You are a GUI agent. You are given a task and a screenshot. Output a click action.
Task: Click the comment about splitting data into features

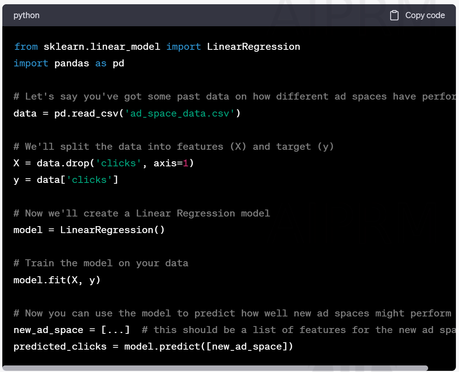(174, 147)
